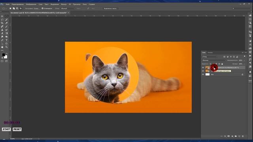Viewport: 253px width, 142px height.
Task: Select the Eraser tool
Action: pyautogui.click(x=2, y=33)
